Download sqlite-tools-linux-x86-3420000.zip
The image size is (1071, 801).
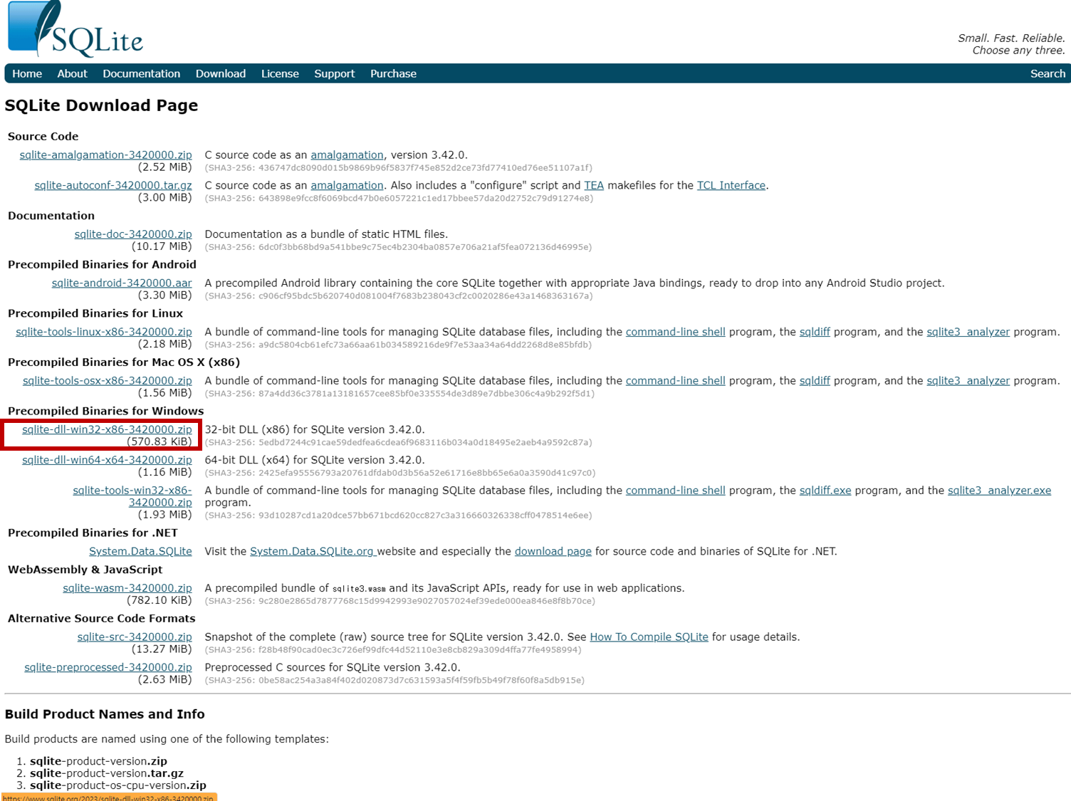tap(104, 332)
